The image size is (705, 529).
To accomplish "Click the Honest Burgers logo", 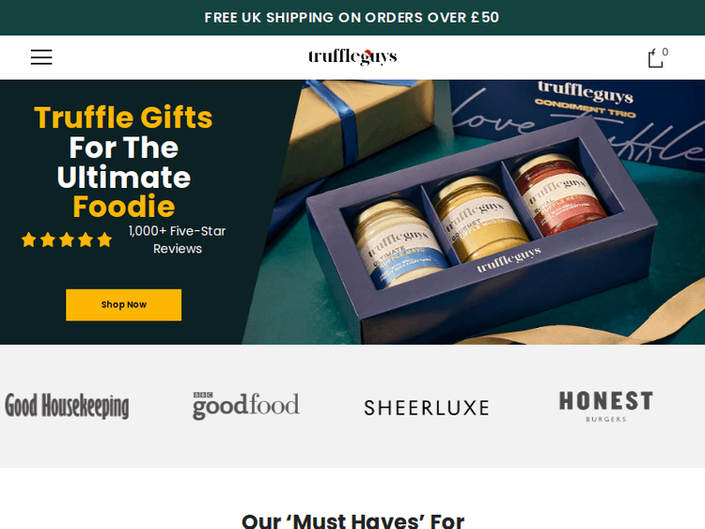I will point(605,406).
